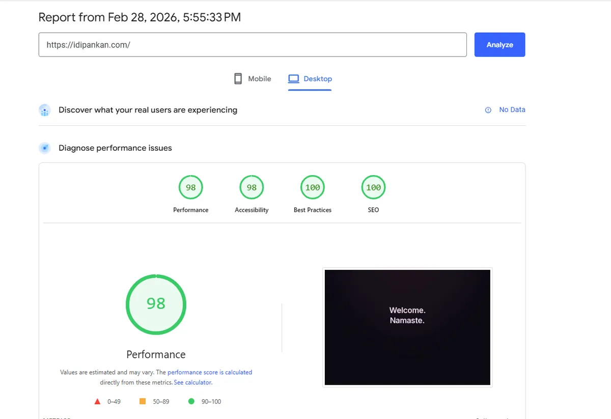Open the 'See calculator' link
Viewport: 611px width, 419px height.
pos(193,382)
